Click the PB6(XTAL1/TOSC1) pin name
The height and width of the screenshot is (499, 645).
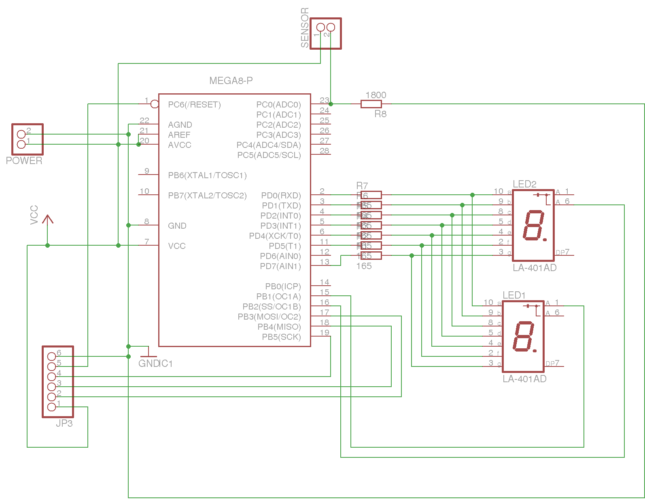(208, 175)
